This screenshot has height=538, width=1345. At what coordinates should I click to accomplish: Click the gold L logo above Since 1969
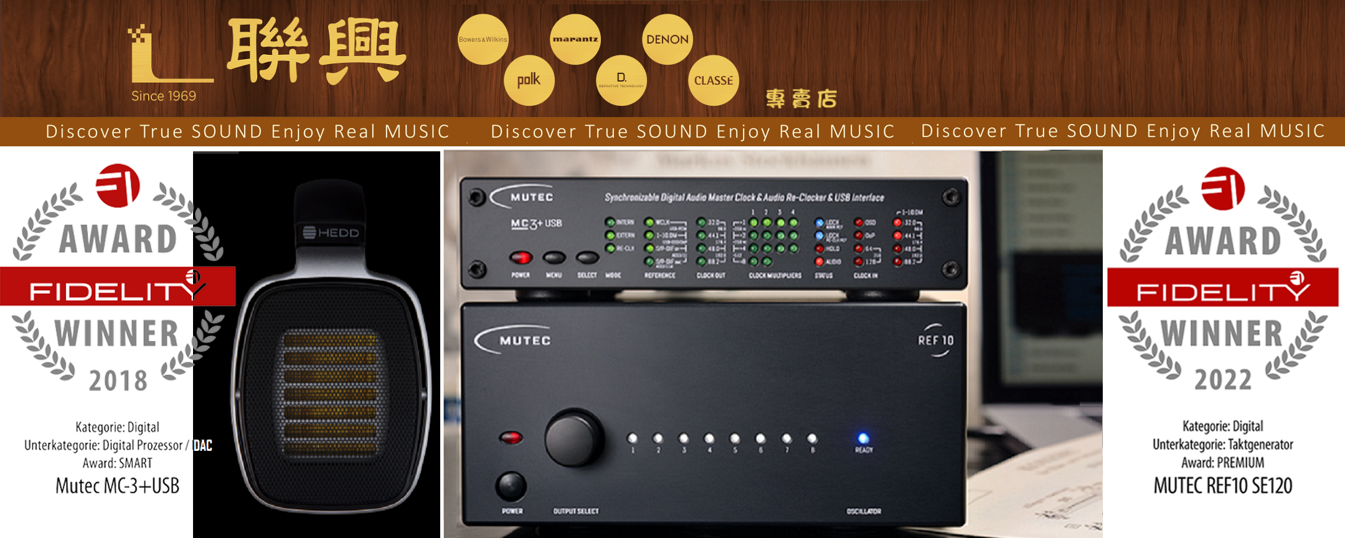tap(170, 53)
